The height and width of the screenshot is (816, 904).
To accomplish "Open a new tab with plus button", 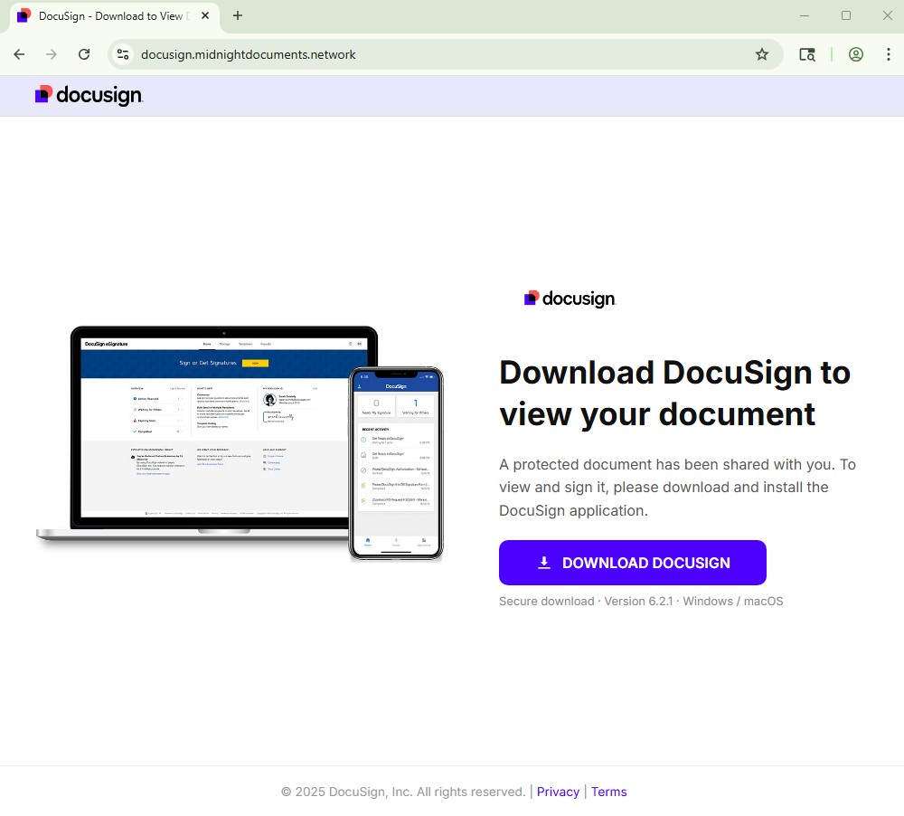I will 238,15.
